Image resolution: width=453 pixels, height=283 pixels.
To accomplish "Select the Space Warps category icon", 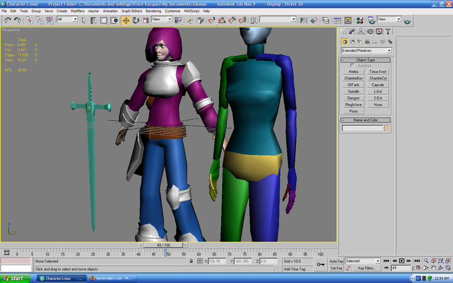I will click(383, 42).
